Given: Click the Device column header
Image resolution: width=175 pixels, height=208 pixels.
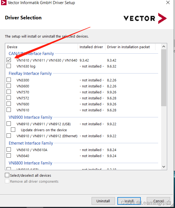Looking at the screenshot, I should [41, 47].
